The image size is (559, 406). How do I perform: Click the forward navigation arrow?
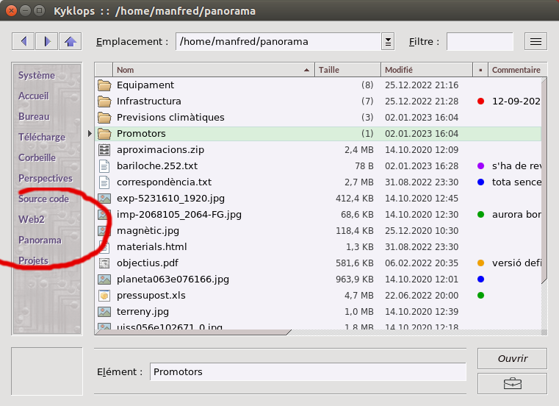(x=47, y=41)
